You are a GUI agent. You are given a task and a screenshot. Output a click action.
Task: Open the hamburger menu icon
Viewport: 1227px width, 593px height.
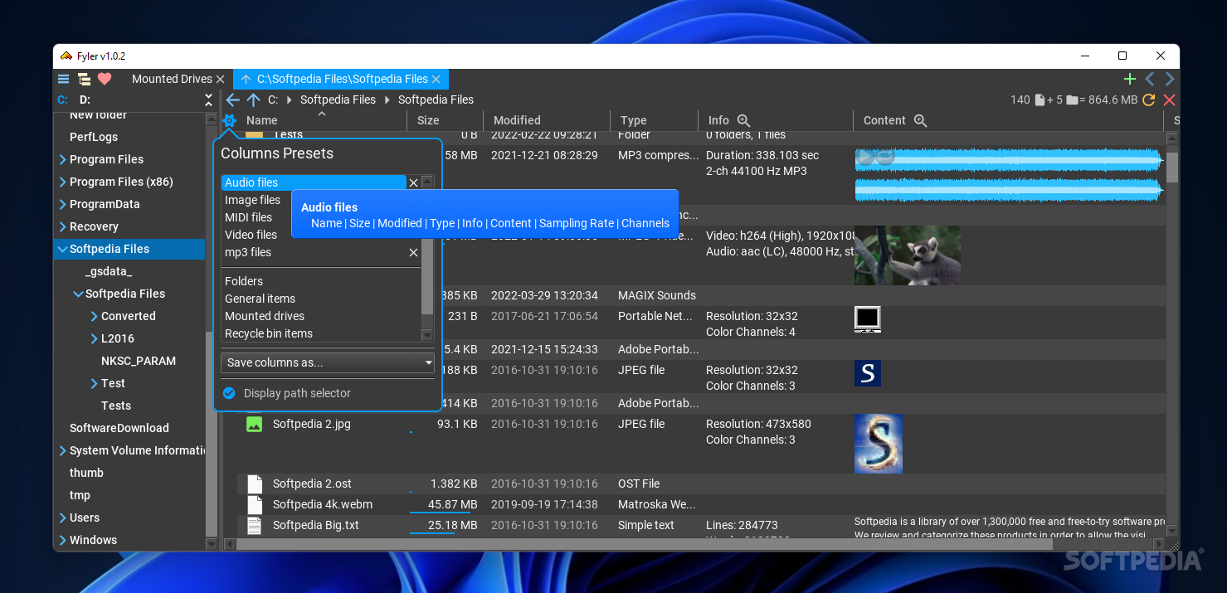point(64,79)
